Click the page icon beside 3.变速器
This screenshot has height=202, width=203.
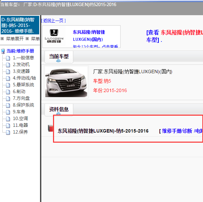click(8, 71)
